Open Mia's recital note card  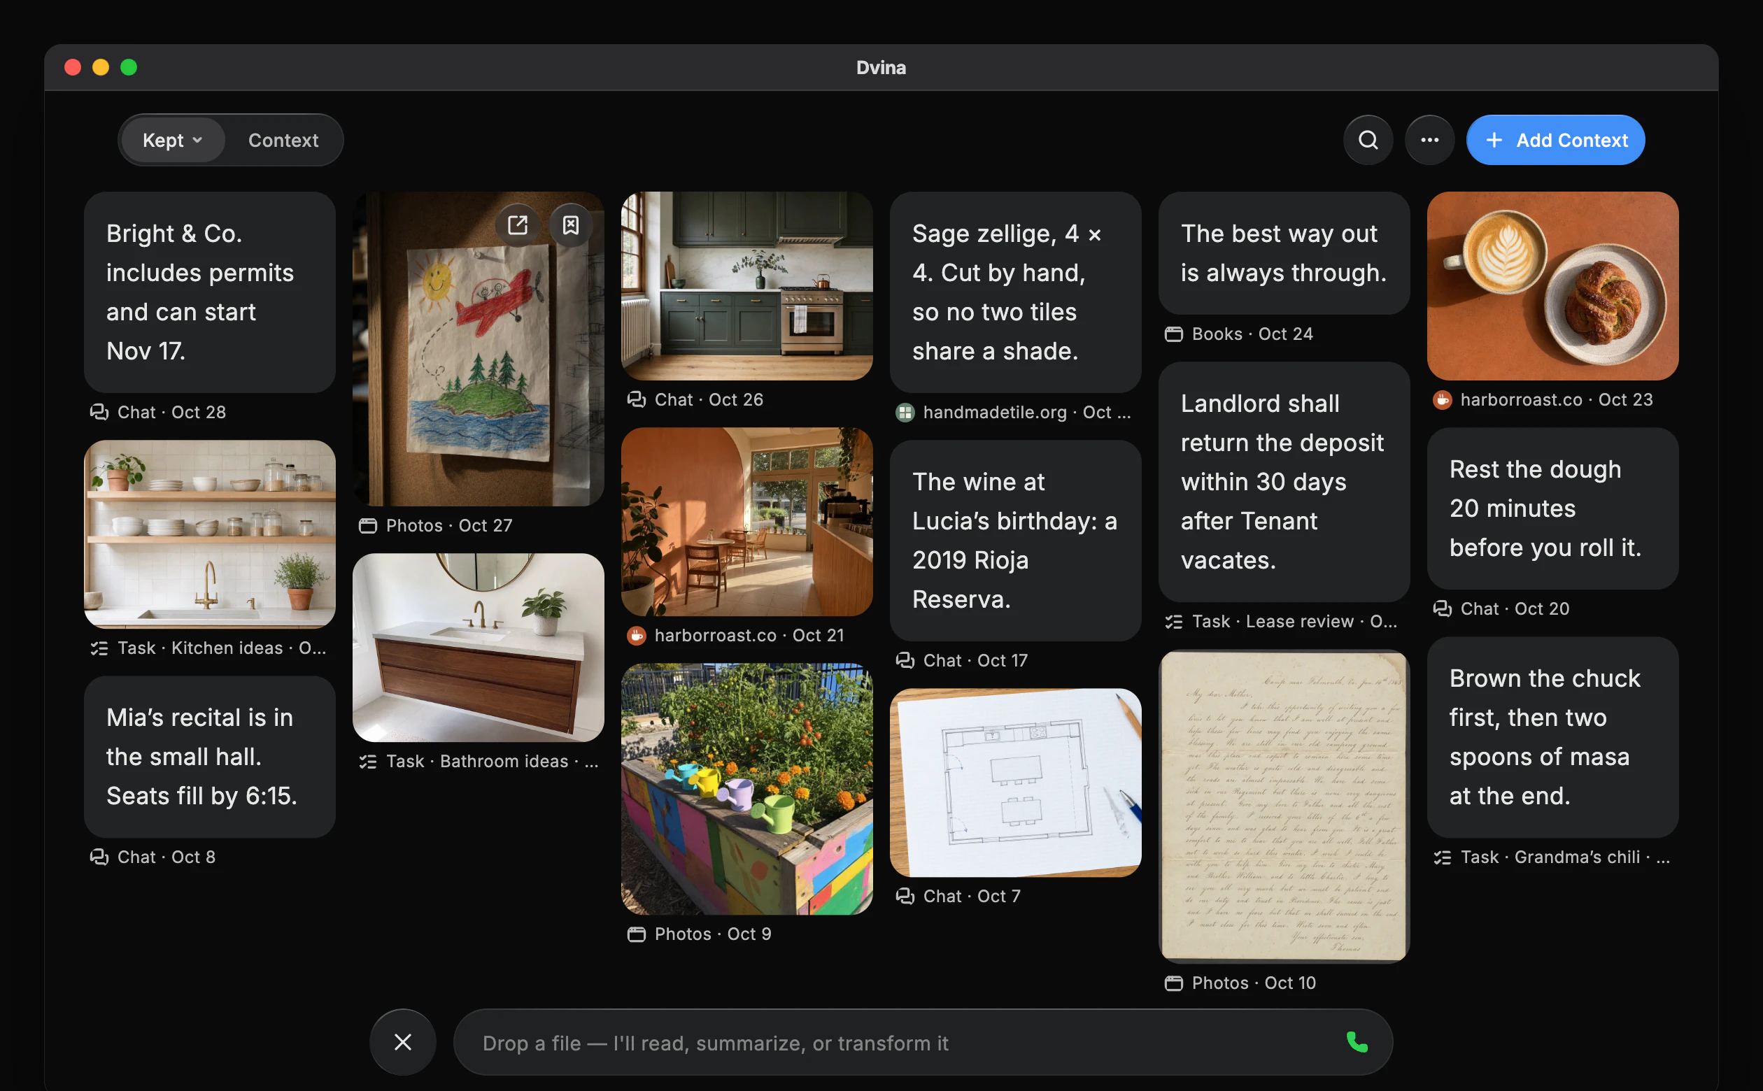[209, 757]
